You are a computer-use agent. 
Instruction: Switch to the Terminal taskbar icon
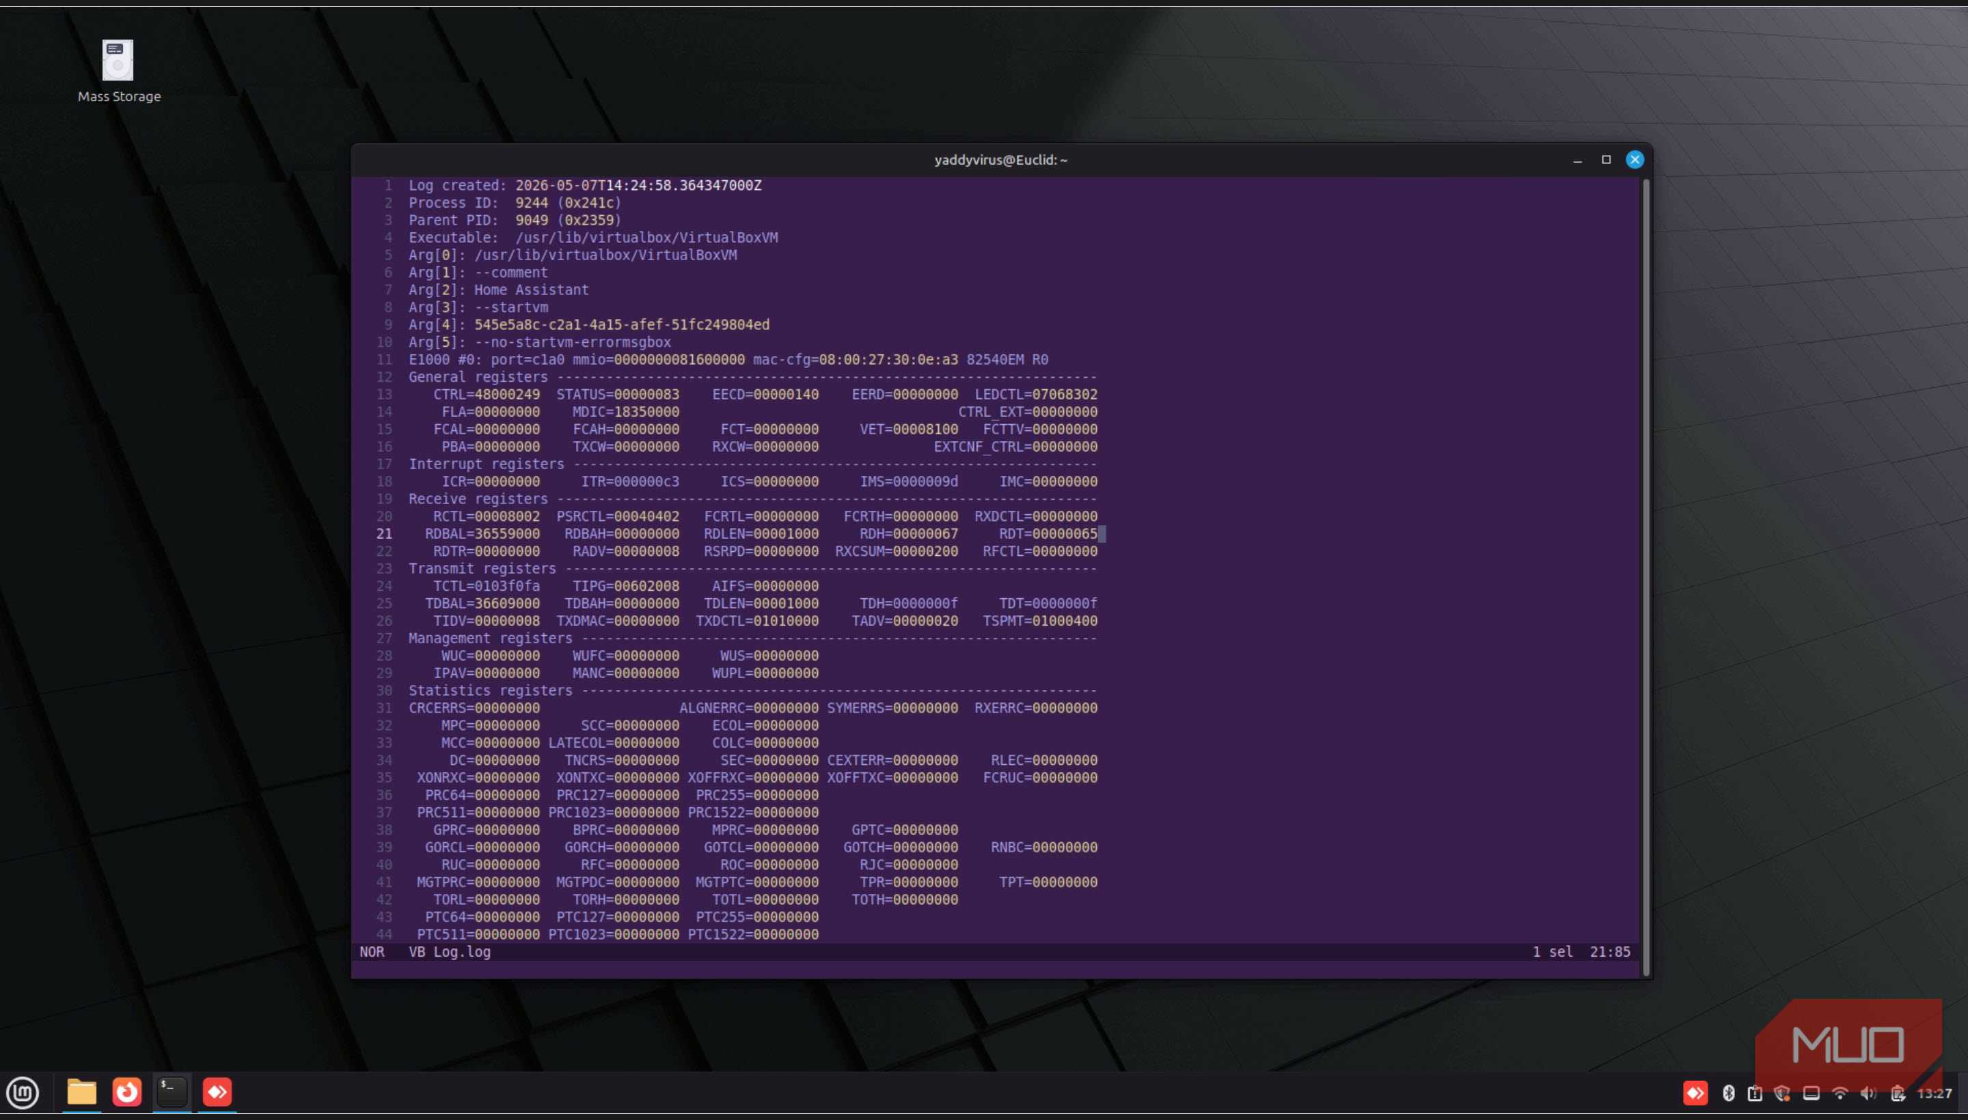pyautogui.click(x=172, y=1091)
